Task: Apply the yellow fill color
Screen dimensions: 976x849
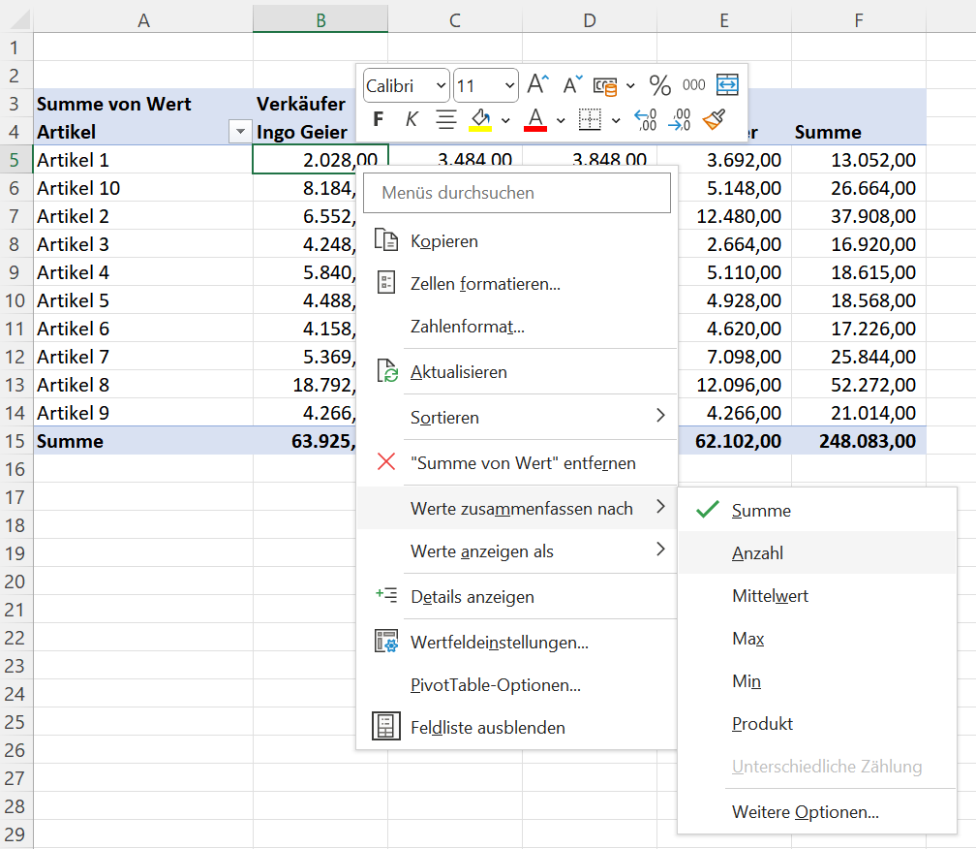Action: (x=480, y=119)
